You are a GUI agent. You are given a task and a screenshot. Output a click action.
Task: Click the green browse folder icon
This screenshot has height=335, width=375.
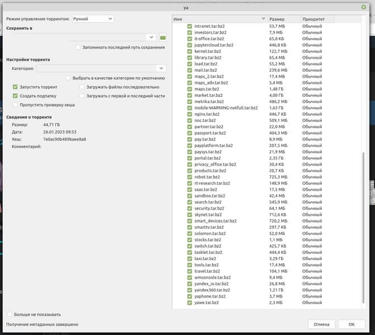tap(163, 37)
